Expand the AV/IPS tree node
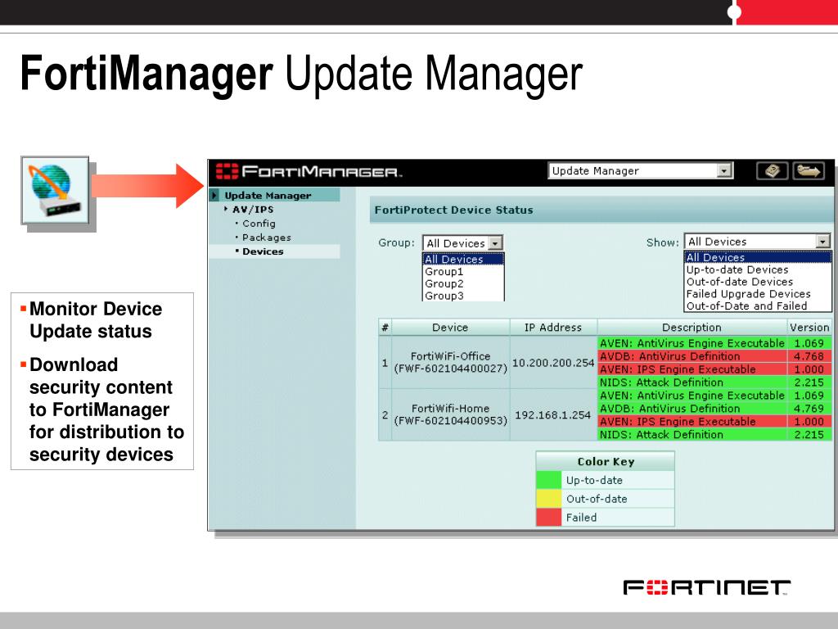838x629 pixels. [x=227, y=209]
